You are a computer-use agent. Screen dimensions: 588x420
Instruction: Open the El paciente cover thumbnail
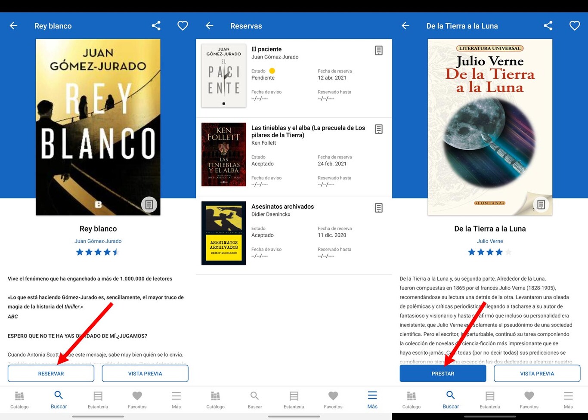coord(223,76)
